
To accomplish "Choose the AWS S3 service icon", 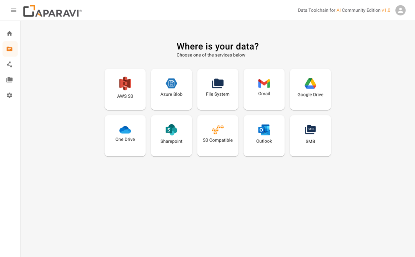I will click(x=125, y=84).
